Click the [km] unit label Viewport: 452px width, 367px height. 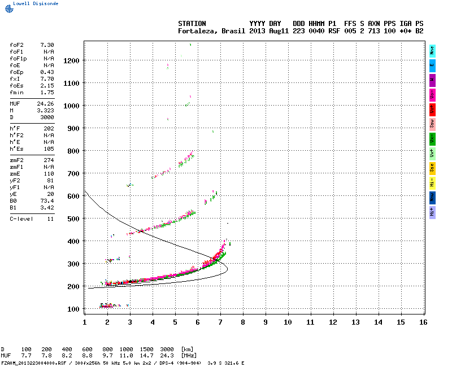pyautogui.click(x=187, y=349)
